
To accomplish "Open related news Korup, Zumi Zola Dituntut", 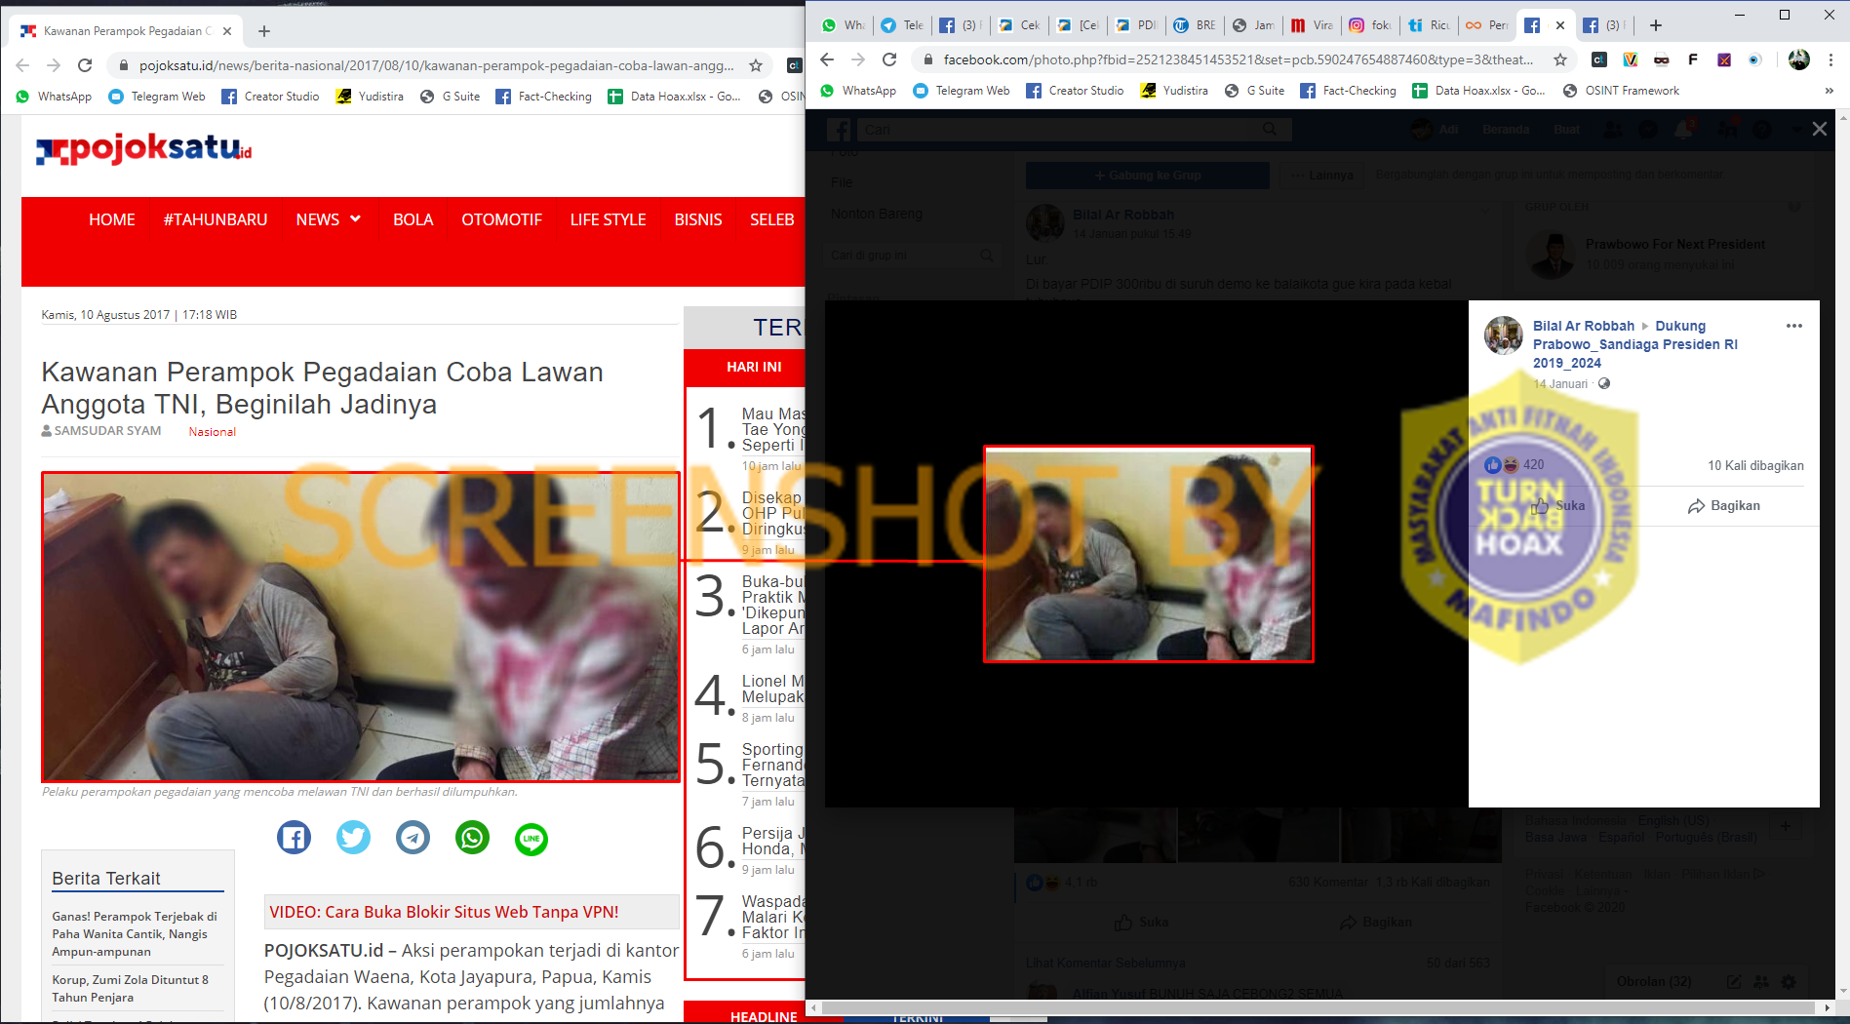I will [131, 988].
